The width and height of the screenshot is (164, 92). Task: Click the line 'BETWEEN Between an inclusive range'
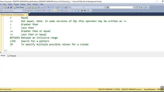[34, 38]
